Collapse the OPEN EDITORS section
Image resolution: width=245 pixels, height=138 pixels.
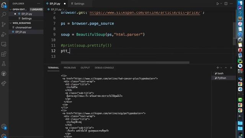[19, 9]
